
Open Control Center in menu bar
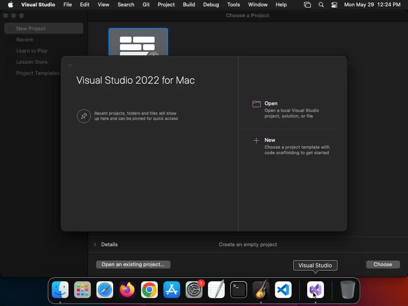[x=334, y=5]
